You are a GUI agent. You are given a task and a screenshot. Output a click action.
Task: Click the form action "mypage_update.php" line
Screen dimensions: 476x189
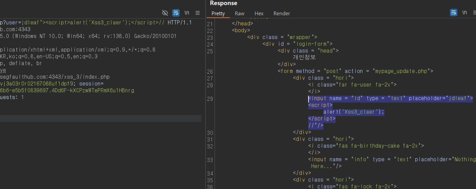pos(355,71)
